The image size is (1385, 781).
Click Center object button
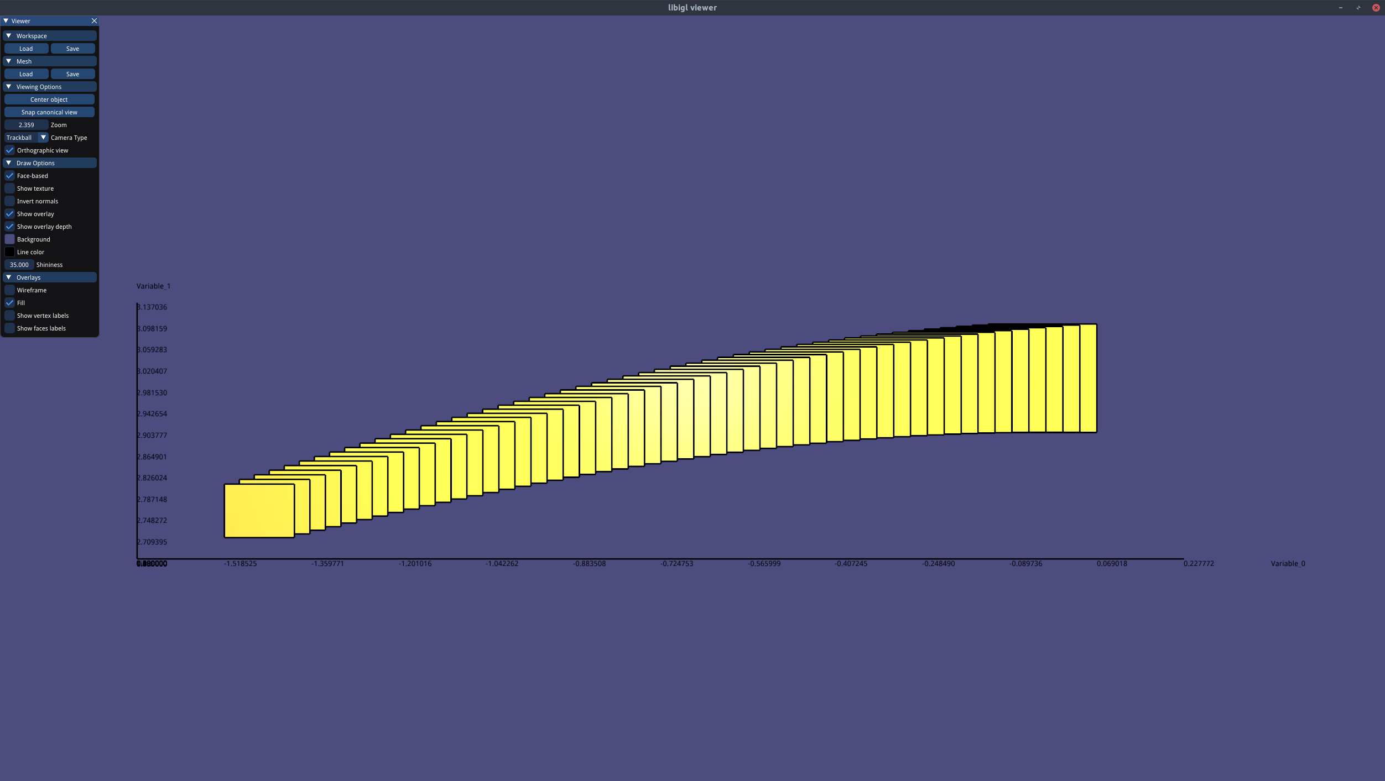[x=49, y=99]
